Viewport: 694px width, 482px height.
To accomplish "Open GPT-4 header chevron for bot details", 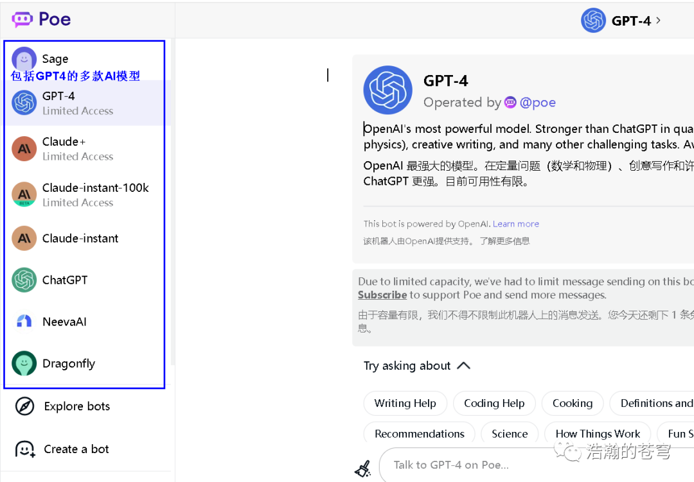I will (x=658, y=21).
